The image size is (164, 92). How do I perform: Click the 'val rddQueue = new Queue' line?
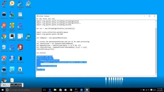(x=52, y=38)
